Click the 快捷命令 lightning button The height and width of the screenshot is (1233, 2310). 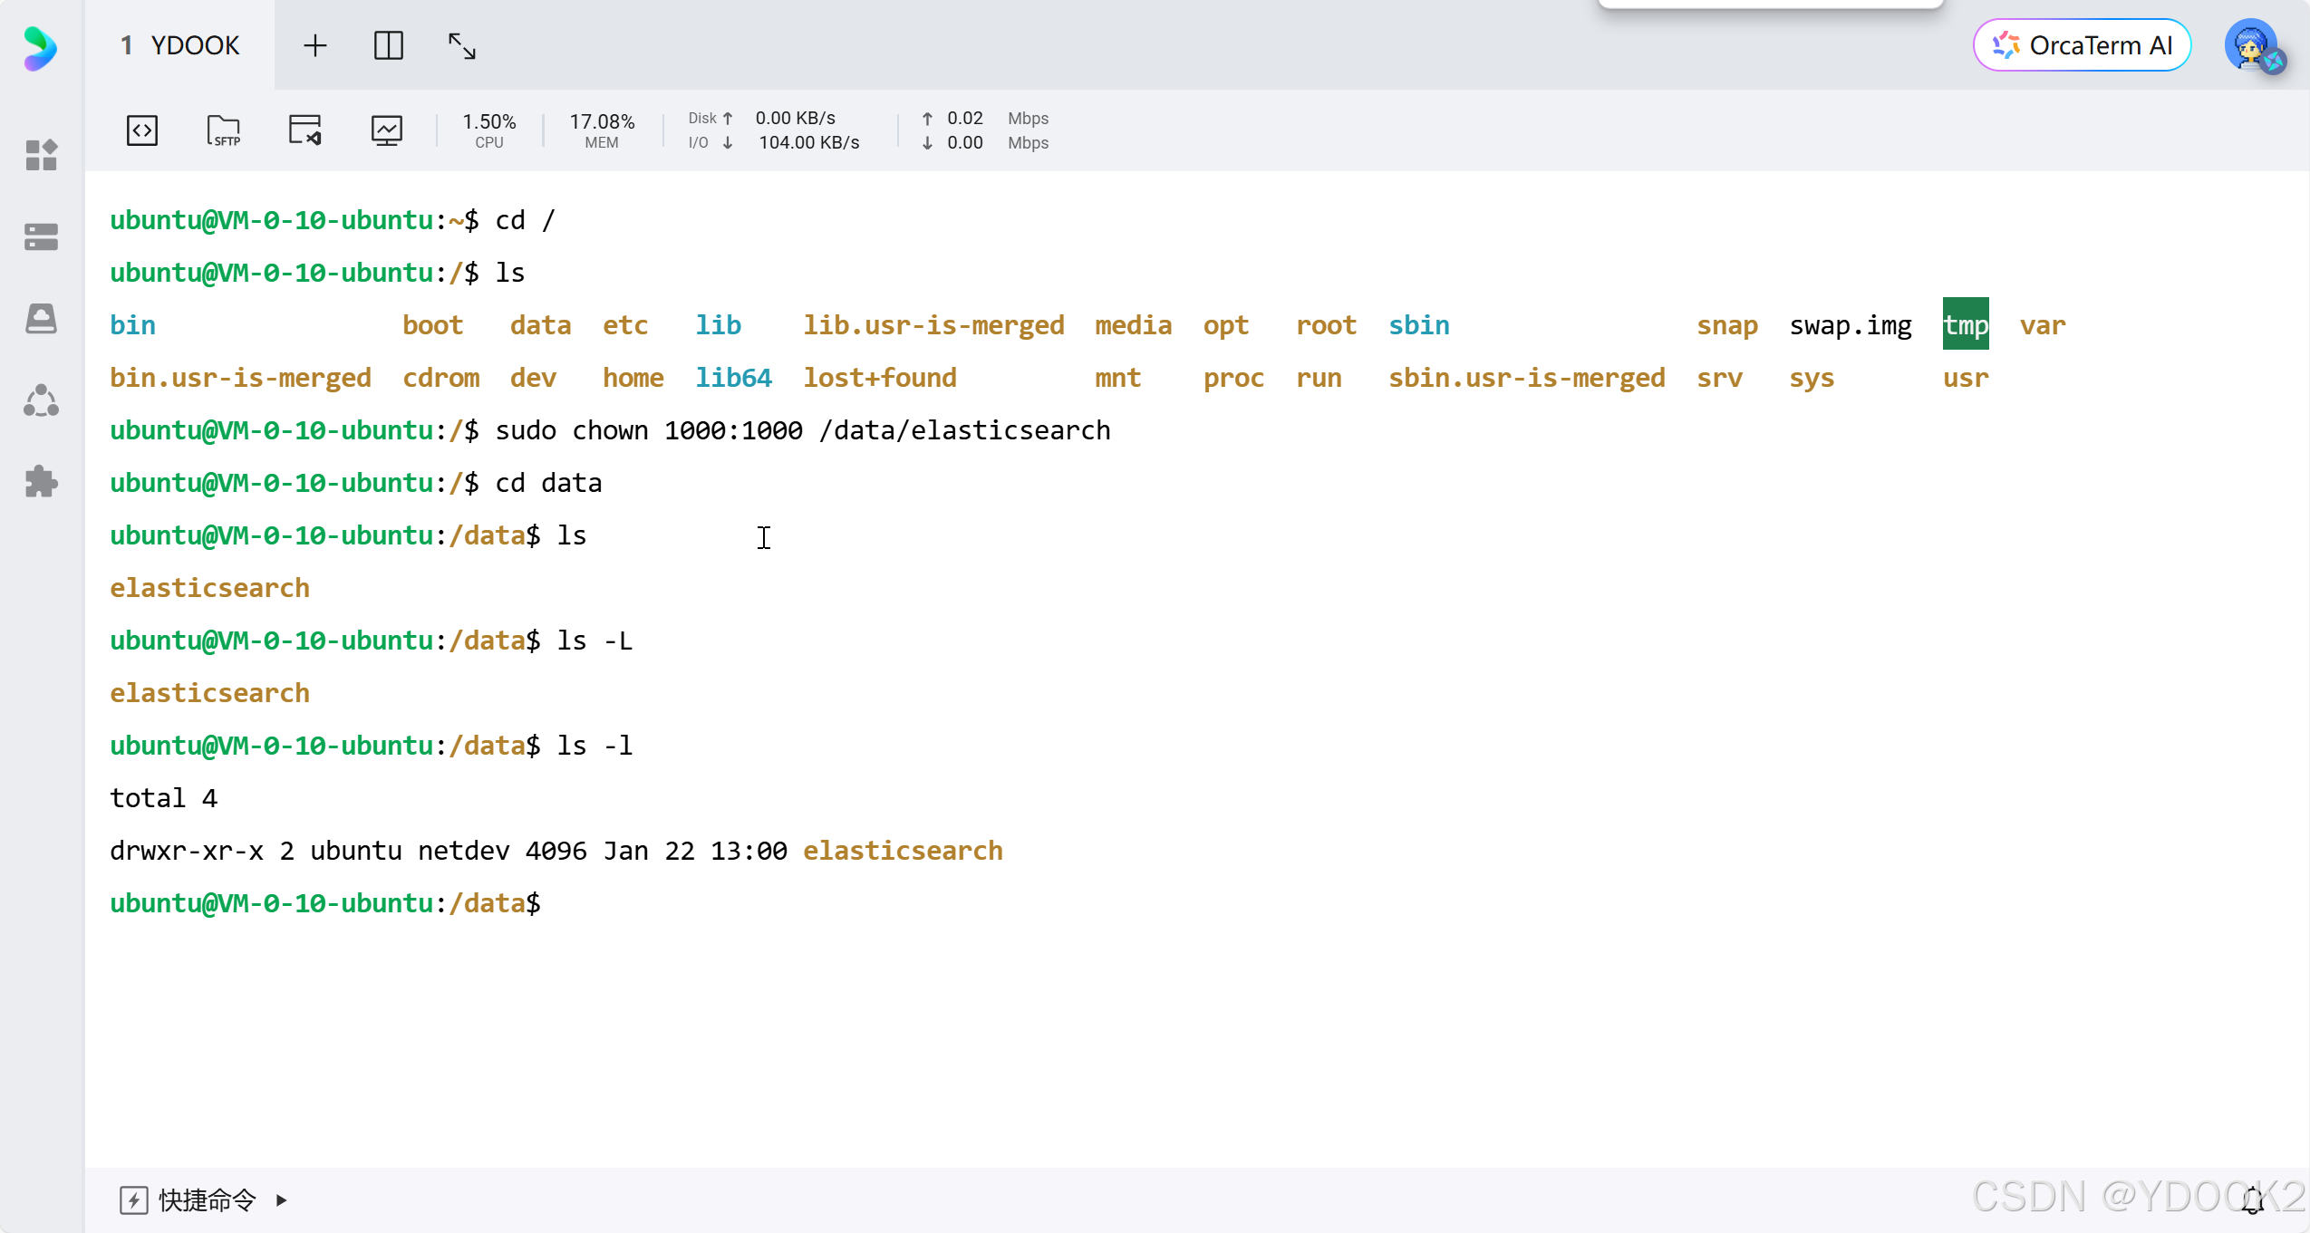[x=134, y=1200]
